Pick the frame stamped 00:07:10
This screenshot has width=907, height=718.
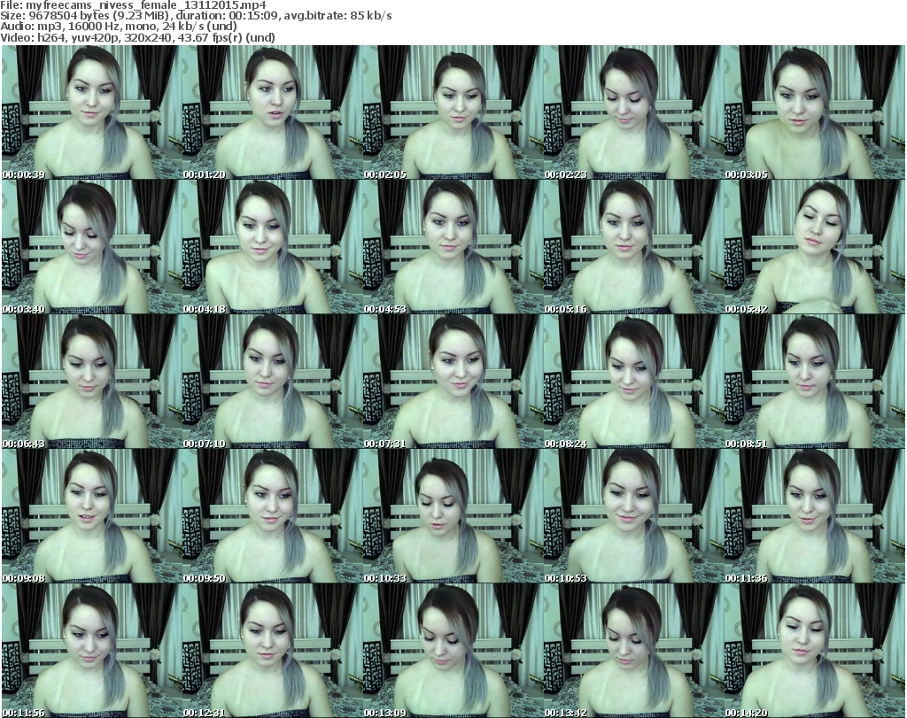click(273, 382)
